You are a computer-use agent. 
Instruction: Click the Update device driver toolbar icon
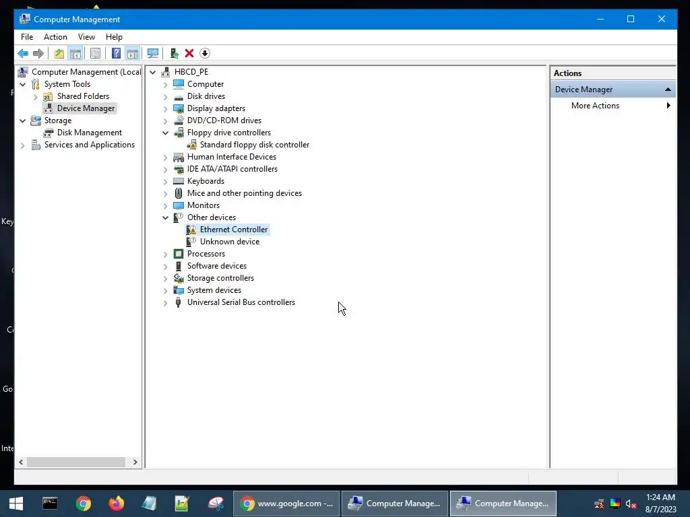tap(175, 54)
